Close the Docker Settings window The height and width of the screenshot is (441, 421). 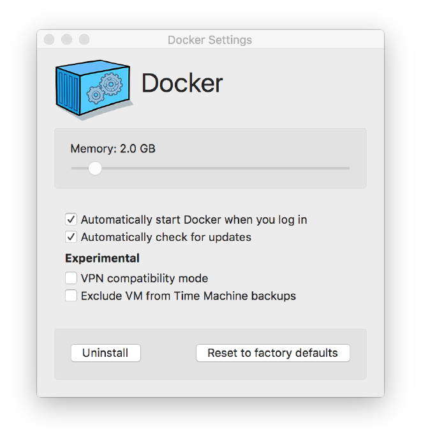click(49, 40)
